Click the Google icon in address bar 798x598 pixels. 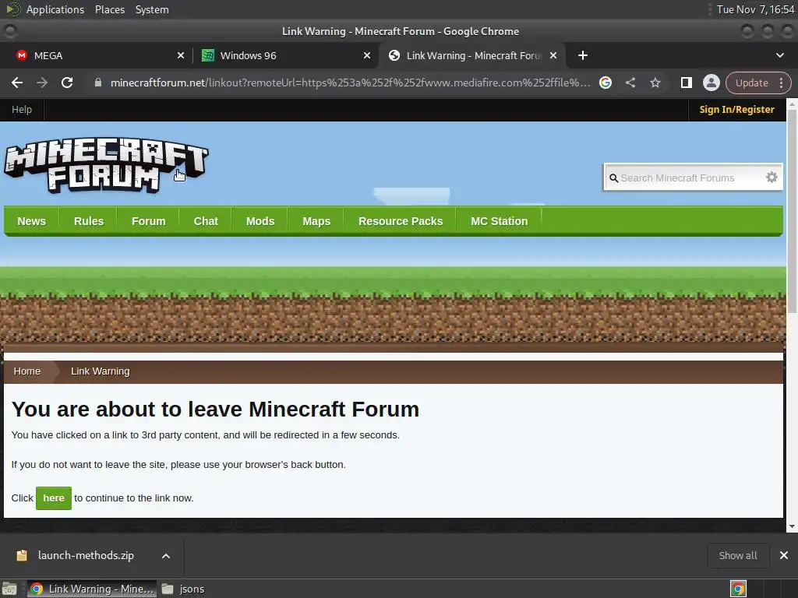pos(605,83)
